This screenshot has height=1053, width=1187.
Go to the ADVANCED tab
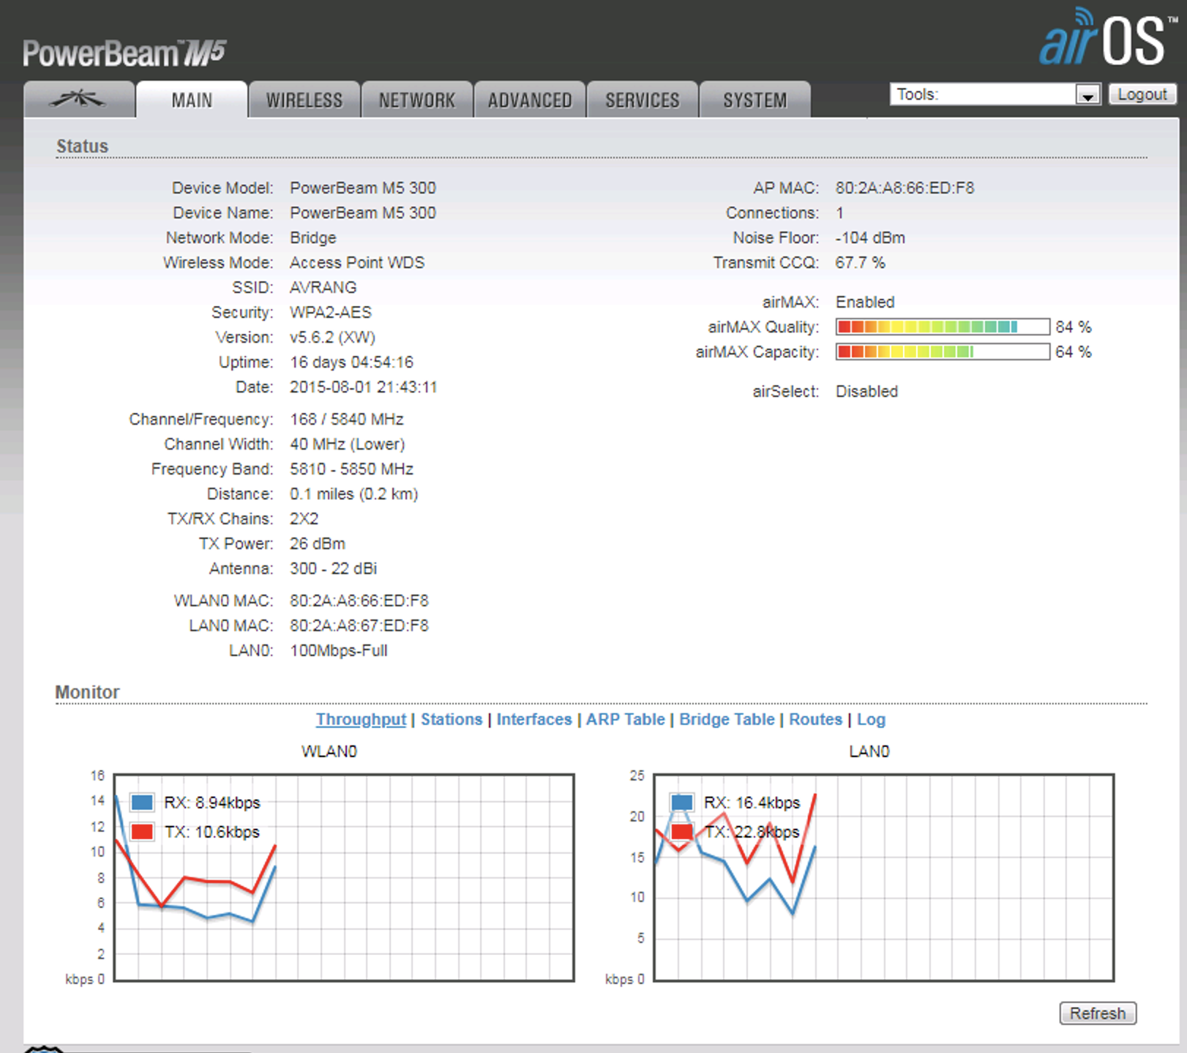click(530, 100)
